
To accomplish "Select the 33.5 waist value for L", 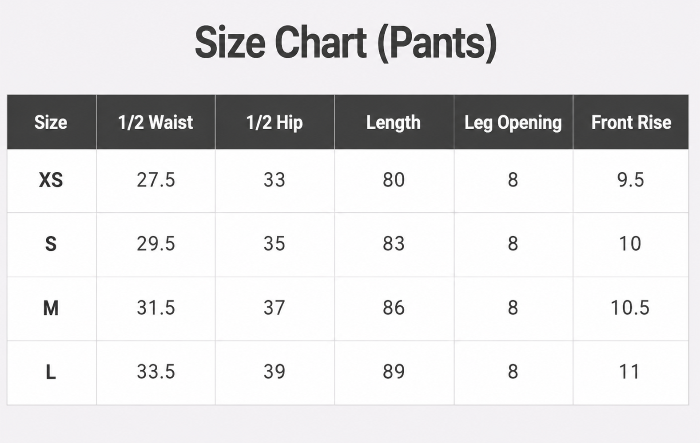I will click(x=156, y=372).
